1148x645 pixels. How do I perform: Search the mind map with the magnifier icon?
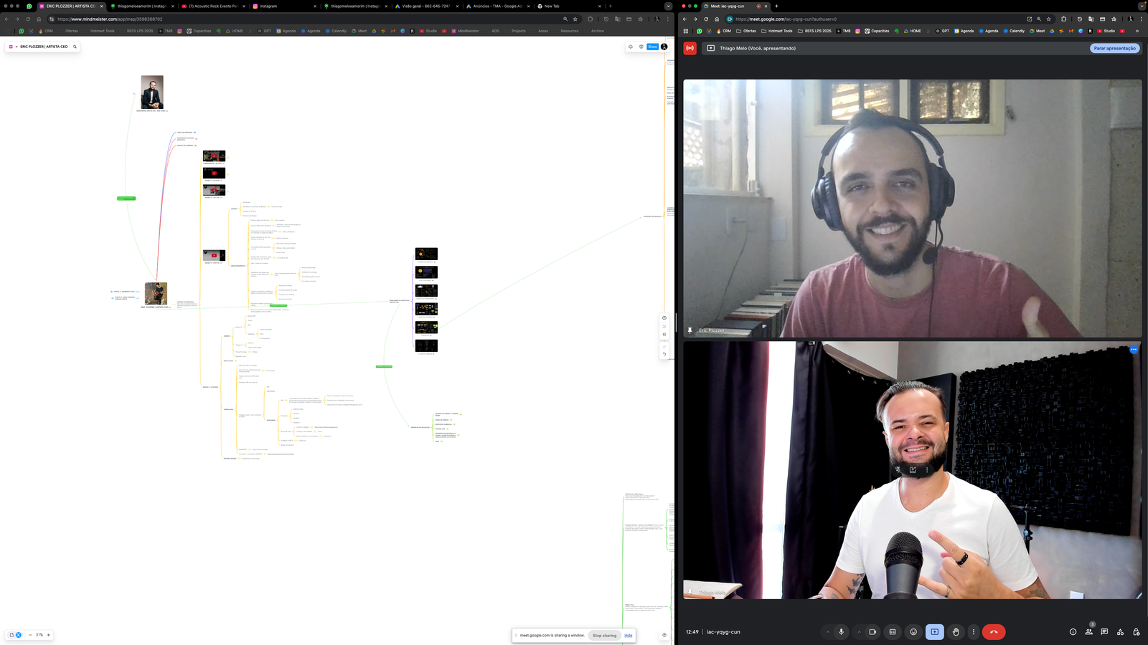click(75, 47)
